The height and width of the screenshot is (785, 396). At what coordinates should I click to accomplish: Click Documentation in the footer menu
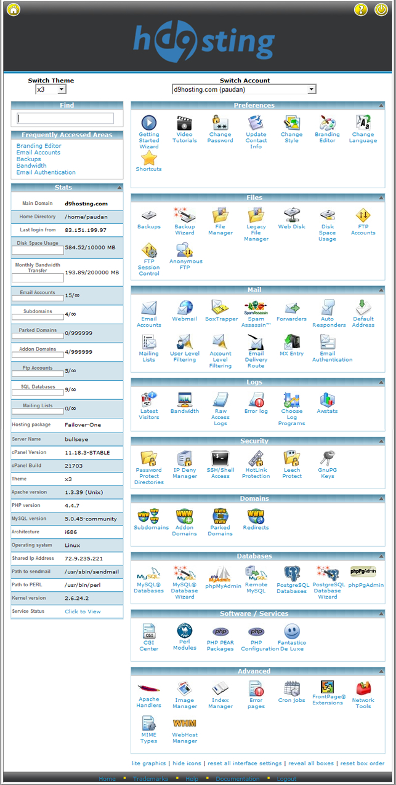tap(238, 779)
